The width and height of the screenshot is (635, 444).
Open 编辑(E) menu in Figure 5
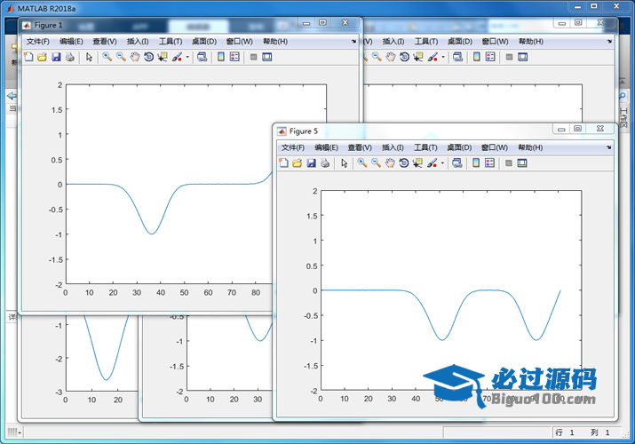[327, 147]
